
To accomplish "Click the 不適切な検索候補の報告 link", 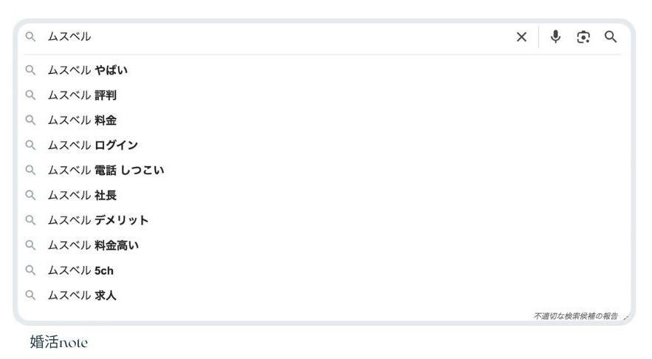I will pyautogui.click(x=576, y=316).
